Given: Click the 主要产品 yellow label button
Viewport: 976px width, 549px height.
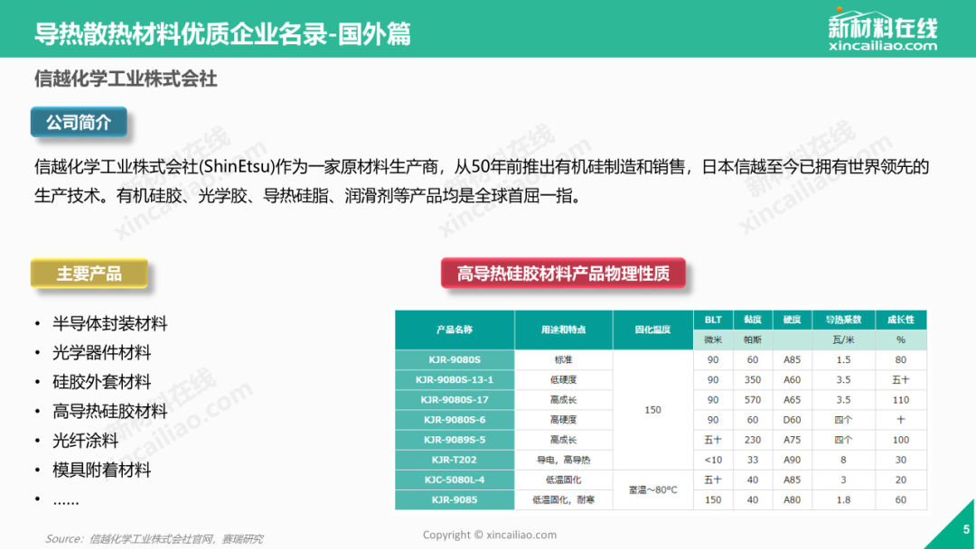Looking at the screenshot, I should coord(89,274).
